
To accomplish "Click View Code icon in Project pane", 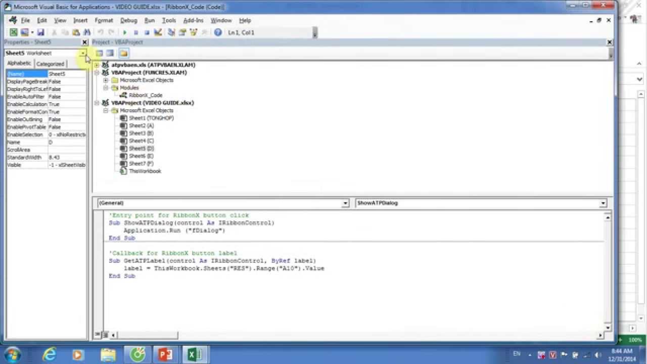I will (100, 53).
